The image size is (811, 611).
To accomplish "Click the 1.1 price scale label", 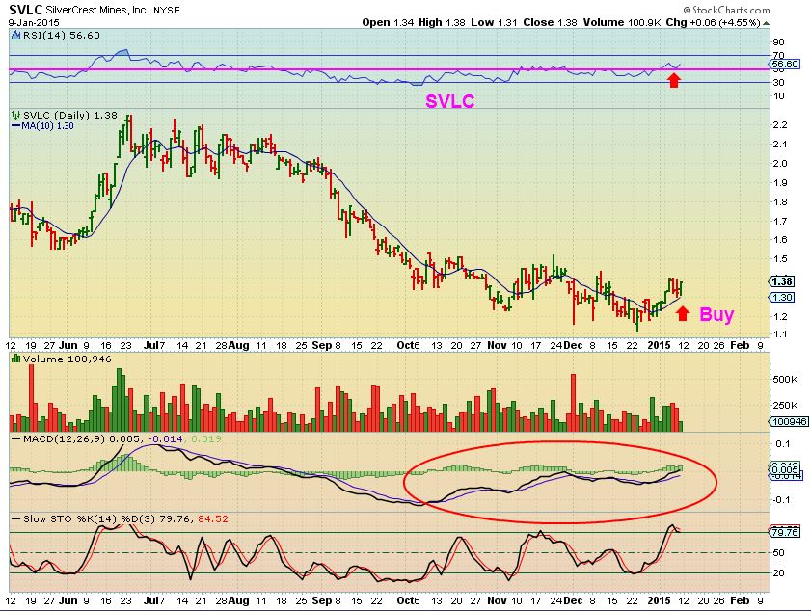I will click(779, 334).
